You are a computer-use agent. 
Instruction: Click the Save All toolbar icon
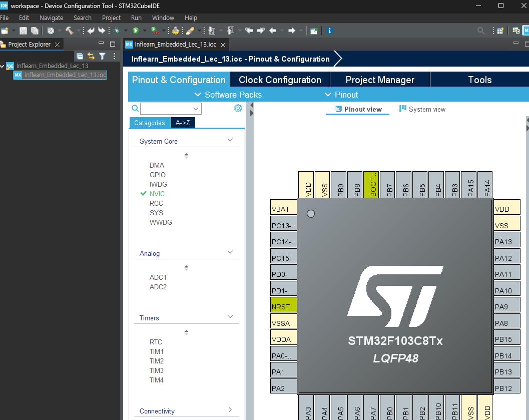35,31
